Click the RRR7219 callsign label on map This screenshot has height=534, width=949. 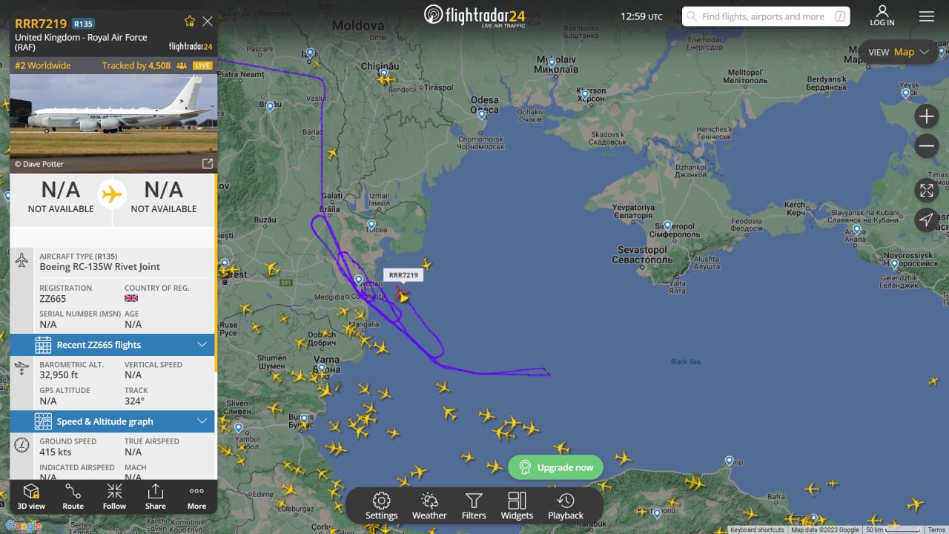[403, 275]
